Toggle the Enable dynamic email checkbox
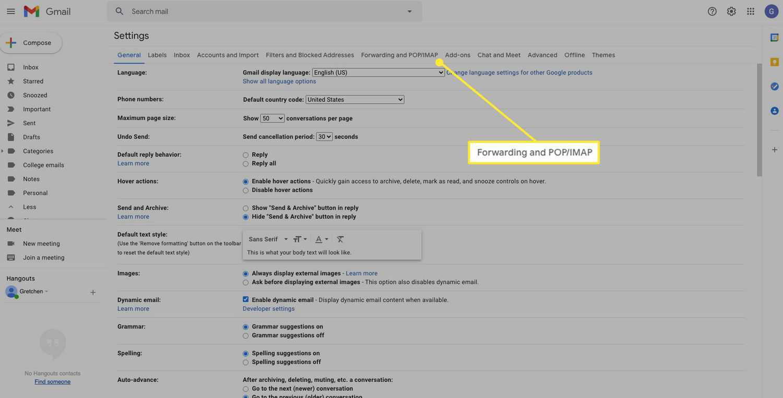Screen dimensions: 783x398 coord(245,299)
